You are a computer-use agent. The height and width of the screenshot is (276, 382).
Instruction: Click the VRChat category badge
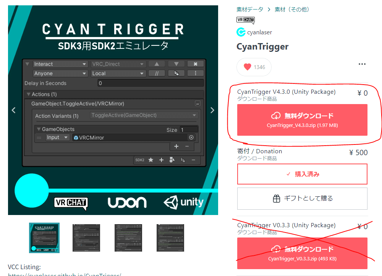tap(245, 20)
